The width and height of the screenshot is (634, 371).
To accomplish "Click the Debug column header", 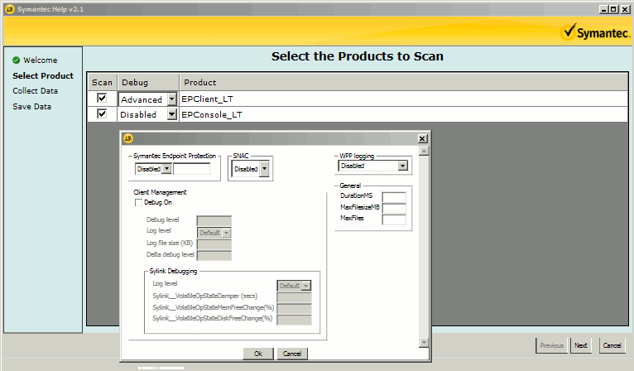I will 148,83.
